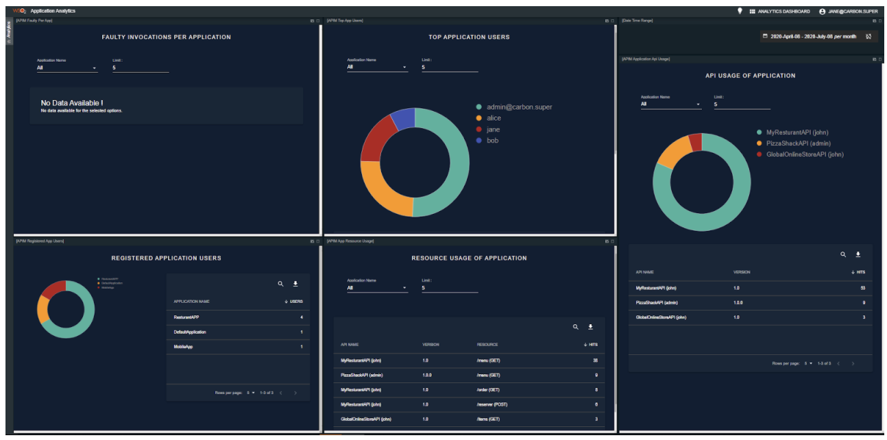Search the Resource Usage of Application table
The image size is (887, 440).
(576, 327)
